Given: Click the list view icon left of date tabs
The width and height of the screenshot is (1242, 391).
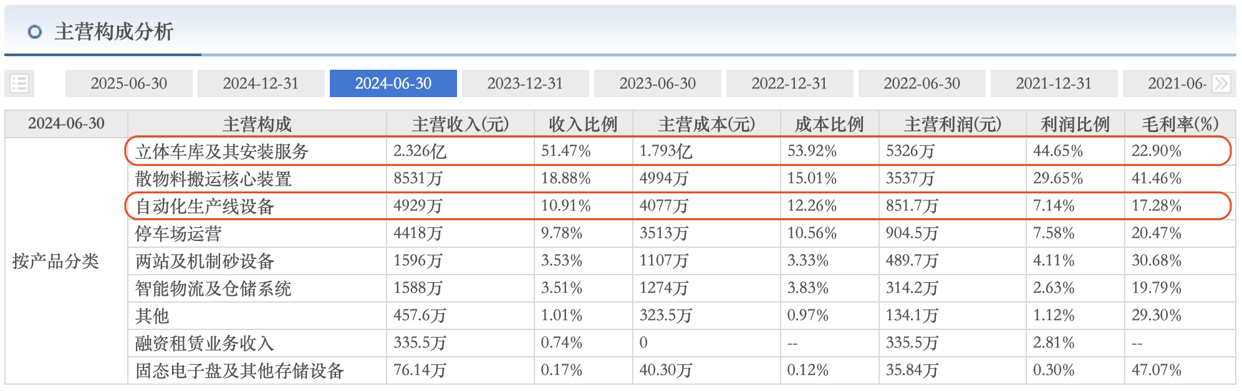Looking at the screenshot, I should (19, 83).
